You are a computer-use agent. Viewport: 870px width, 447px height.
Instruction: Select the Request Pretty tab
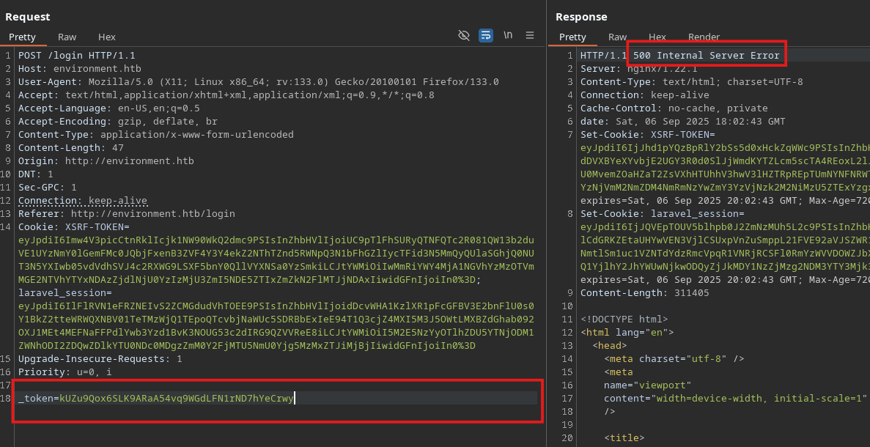click(x=22, y=37)
